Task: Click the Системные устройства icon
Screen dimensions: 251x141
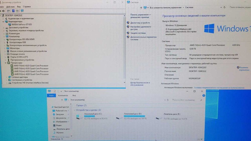Action: (10, 80)
